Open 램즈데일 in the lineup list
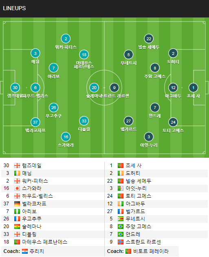This screenshot has height=257, width=209. (x=32, y=166)
